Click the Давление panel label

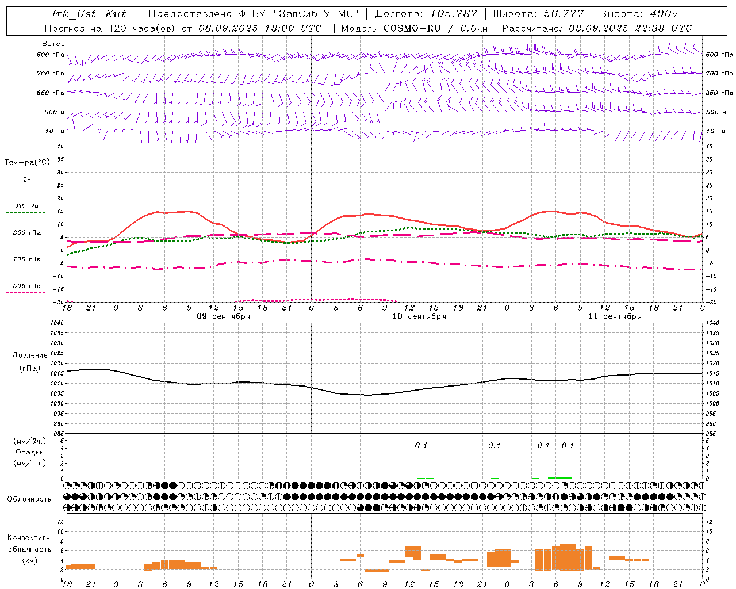tap(29, 355)
